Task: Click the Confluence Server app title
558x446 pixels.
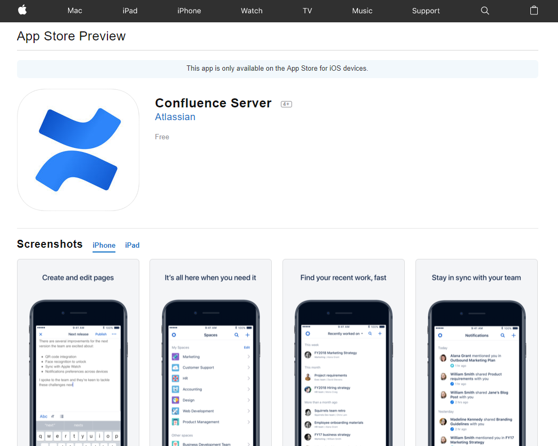Action: [x=213, y=103]
